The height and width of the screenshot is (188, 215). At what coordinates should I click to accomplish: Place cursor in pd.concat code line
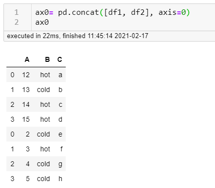pyautogui.click(x=113, y=12)
